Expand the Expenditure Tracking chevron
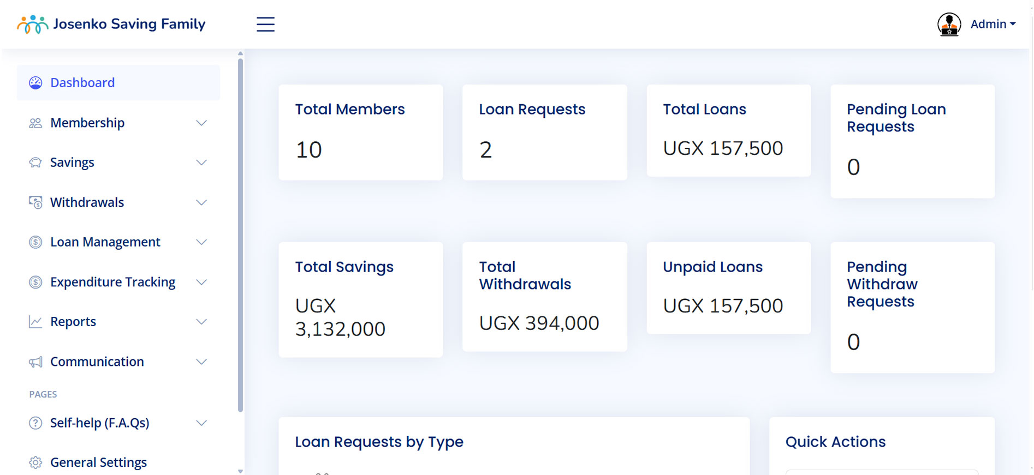The height and width of the screenshot is (475, 1034). click(201, 282)
